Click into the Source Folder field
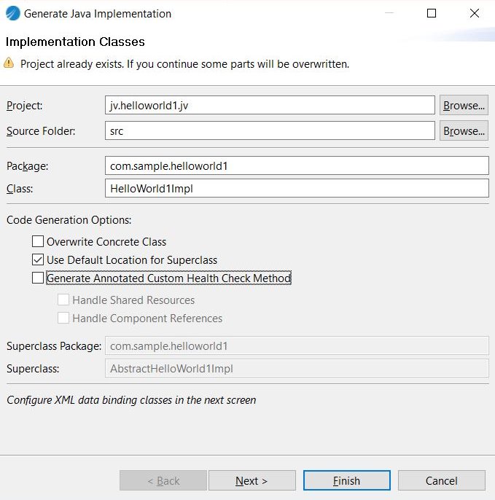The height and width of the screenshot is (500, 495). click(270, 130)
